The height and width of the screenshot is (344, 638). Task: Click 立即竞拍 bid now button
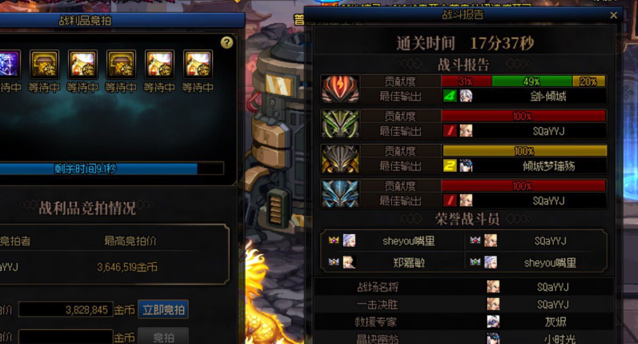tap(163, 310)
